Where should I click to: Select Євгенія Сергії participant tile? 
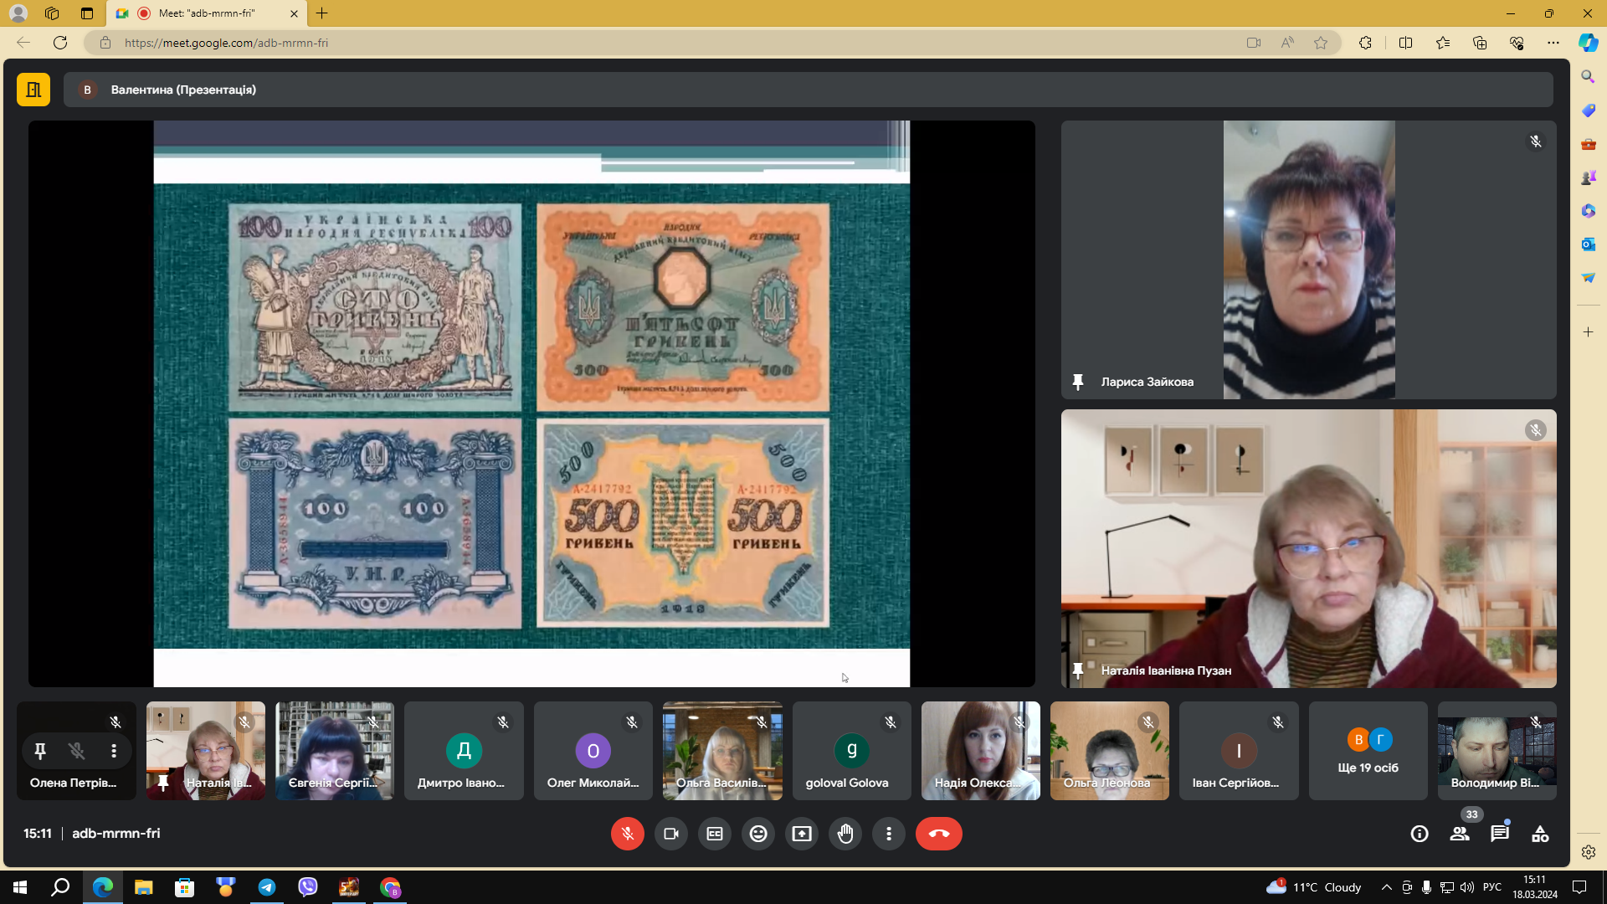click(x=335, y=751)
